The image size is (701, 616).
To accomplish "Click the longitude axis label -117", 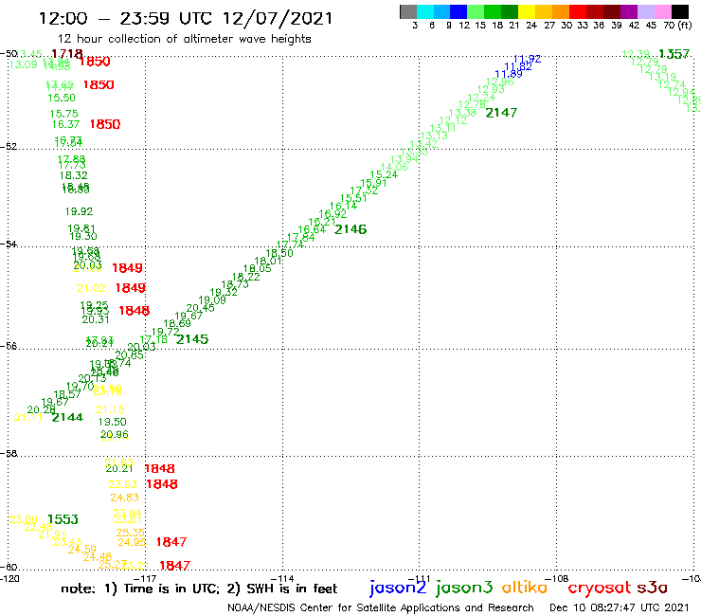I will (145, 579).
